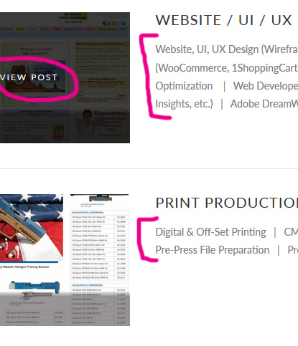This screenshot has height=346, width=298.
Task: Click the blue pistol slide product image
Action: (x=34, y=287)
